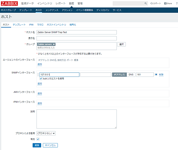Click the ZABBIX logo
The width and height of the screenshot is (178, 150).
pyautogui.click(x=9, y=4)
